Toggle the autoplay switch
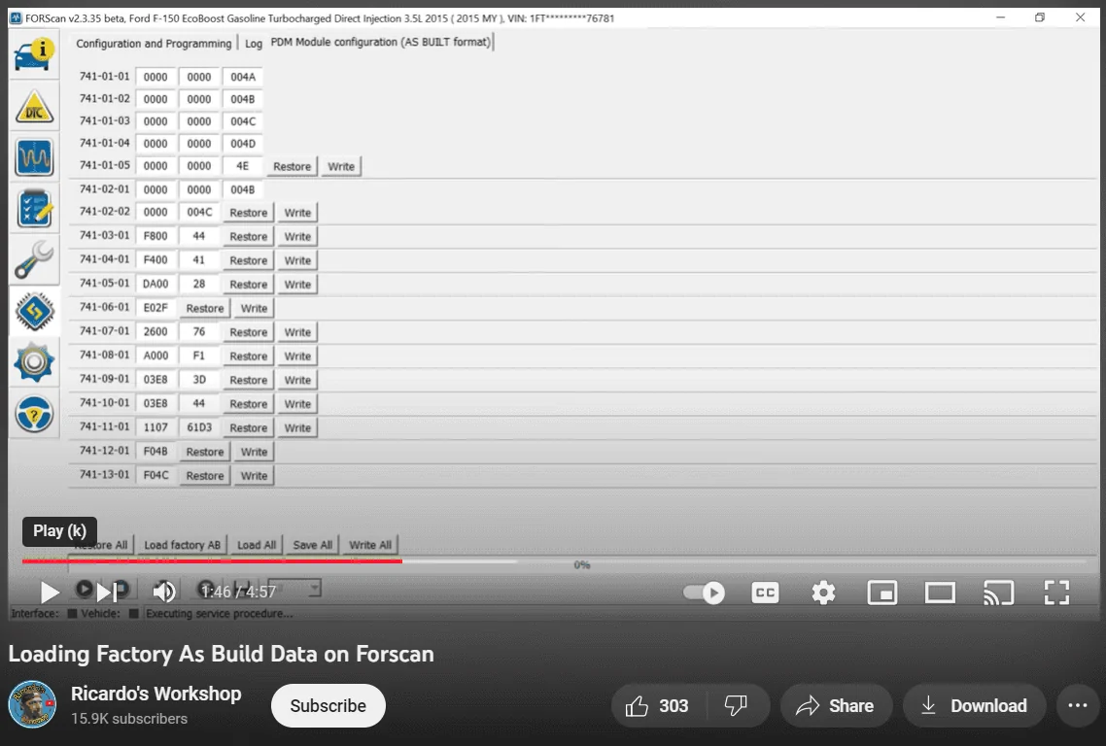This screenshot has width=1106, height=746. [704, 593]
